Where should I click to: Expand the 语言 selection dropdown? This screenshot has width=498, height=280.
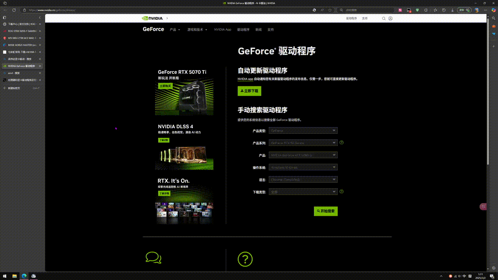tap(303, 180)
